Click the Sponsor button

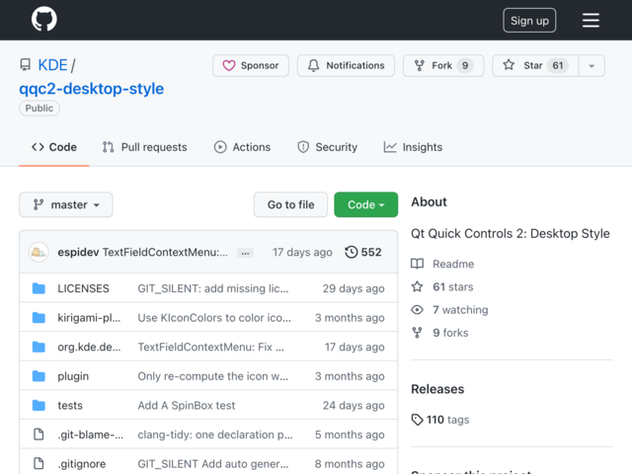251,66
